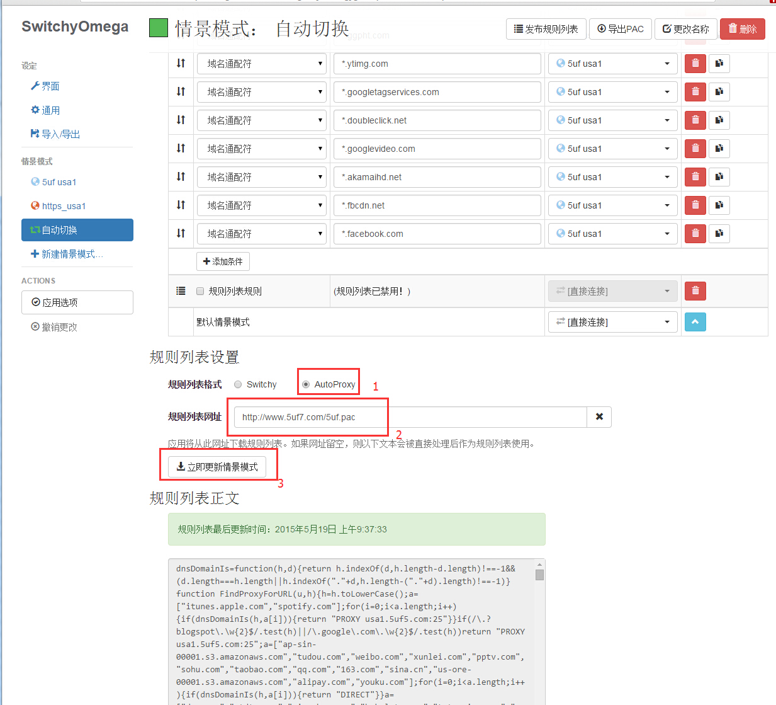Select AutoProxy rule list format
Image resolution: width=776 pixels, height=705 pixels.
coord(306,384)
